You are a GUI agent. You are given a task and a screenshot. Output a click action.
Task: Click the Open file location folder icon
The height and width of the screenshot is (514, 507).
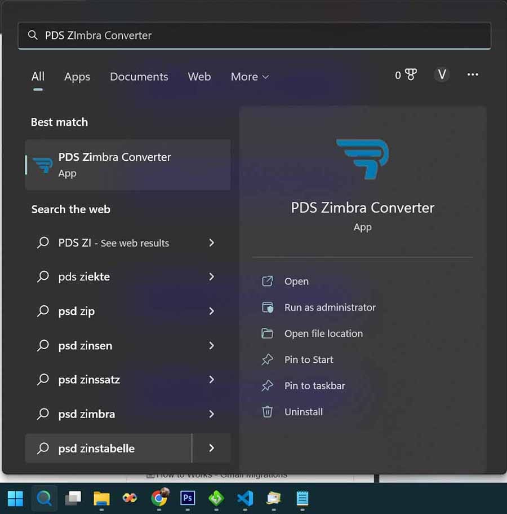tap(268, 333)
